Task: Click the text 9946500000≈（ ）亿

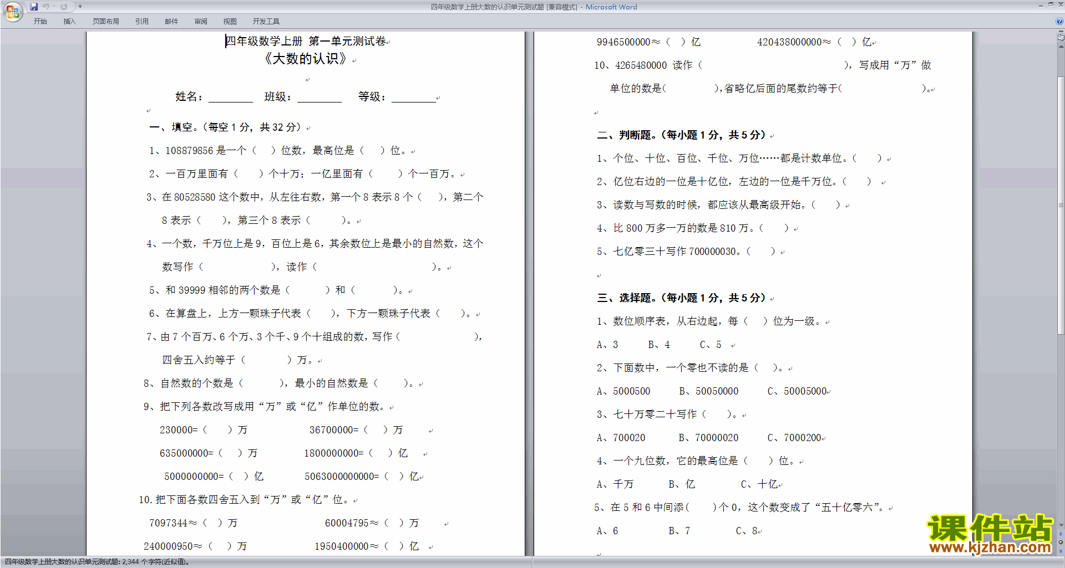Action: pyautogui.click(x=648, y=42)
